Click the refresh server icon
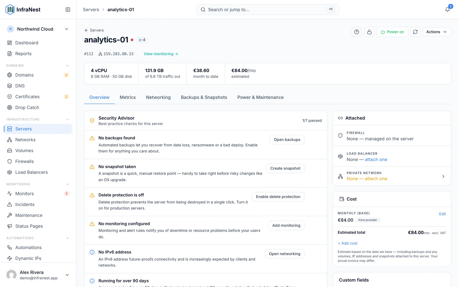459x287 pixels. [415, 32]
